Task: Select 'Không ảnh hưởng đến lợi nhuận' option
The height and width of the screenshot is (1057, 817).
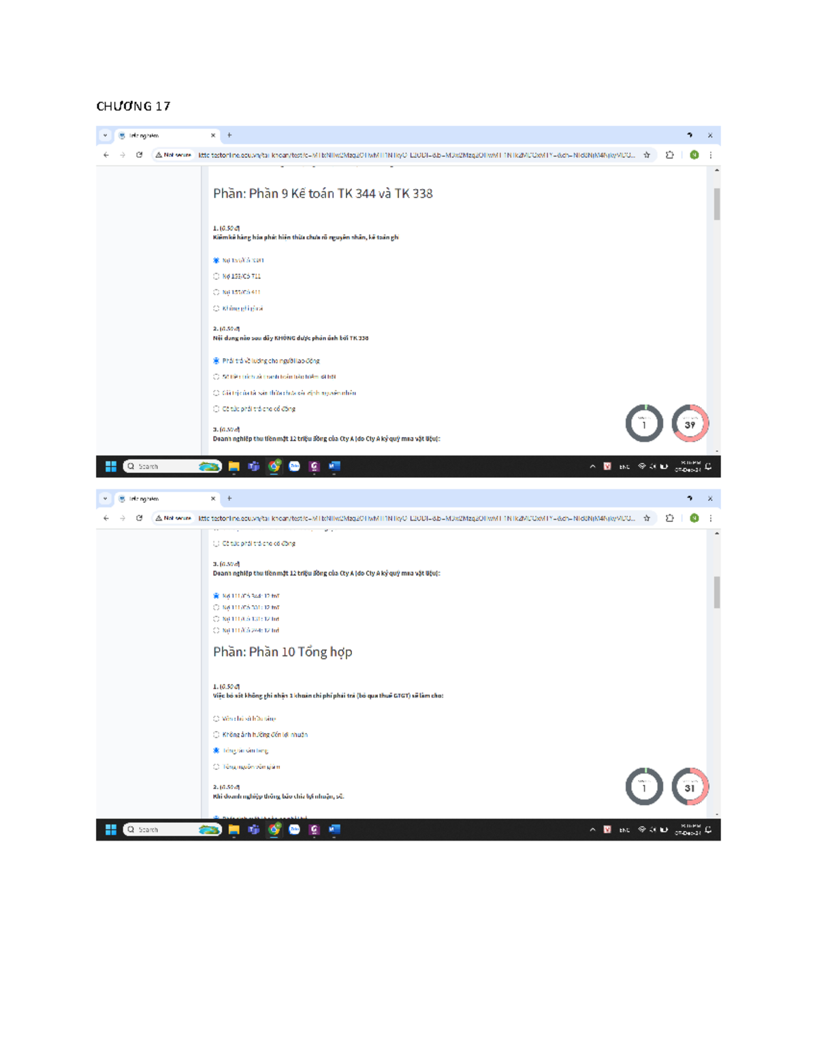Action: [x=217, y=734]
